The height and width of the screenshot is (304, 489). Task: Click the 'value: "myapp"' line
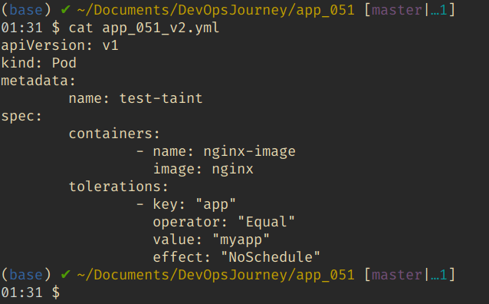point(211,240)
